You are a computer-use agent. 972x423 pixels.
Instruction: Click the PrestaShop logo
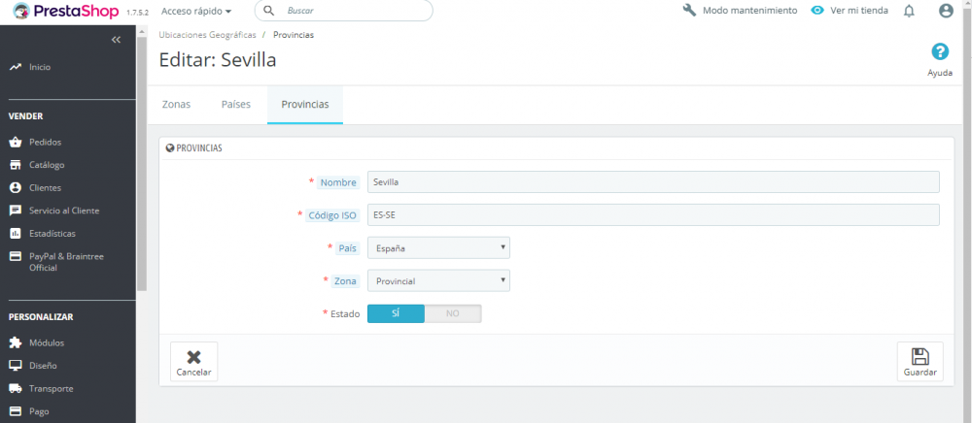tap(66, 11)
